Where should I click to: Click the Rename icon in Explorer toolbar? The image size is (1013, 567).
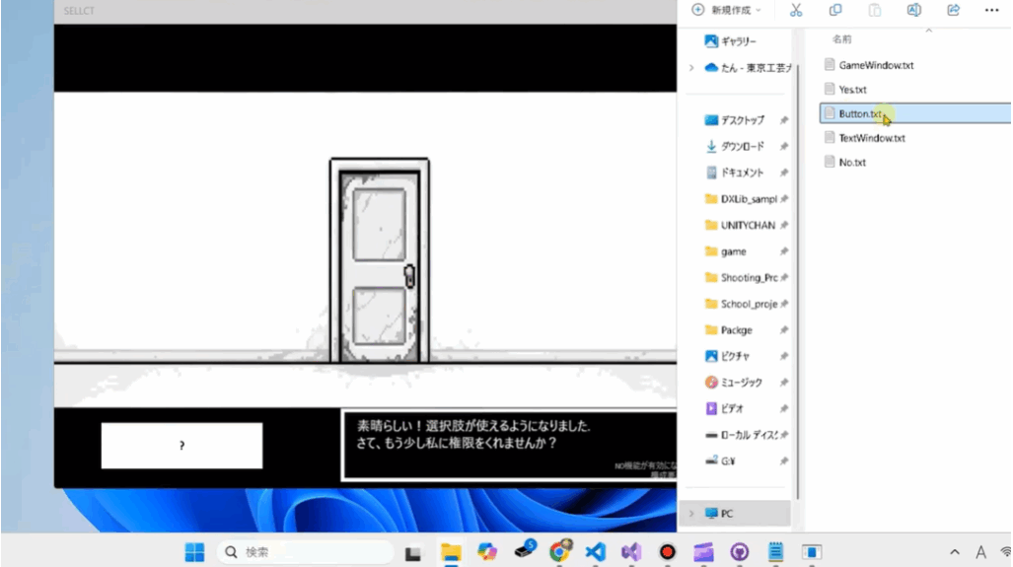coord(913,10)
